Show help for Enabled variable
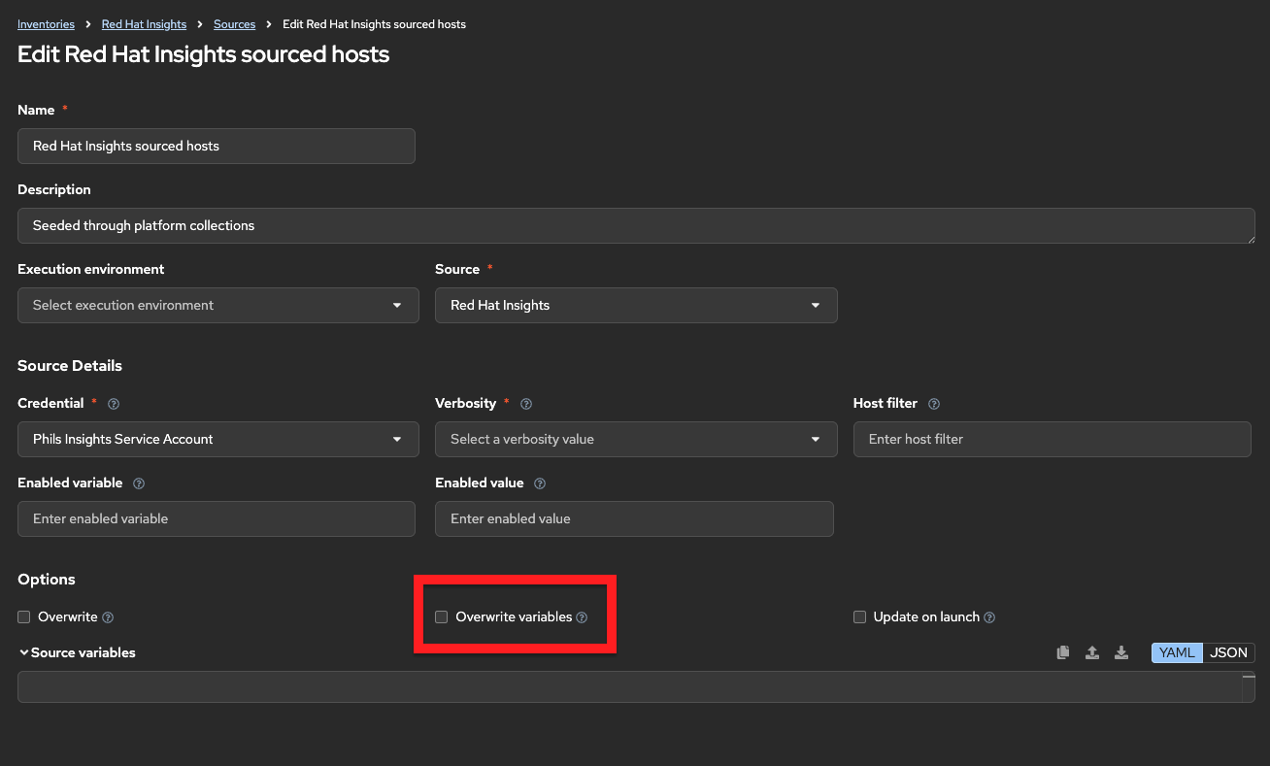 (139, 483)
